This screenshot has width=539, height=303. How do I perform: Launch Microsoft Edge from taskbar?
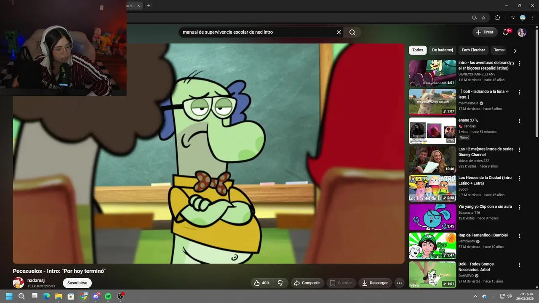[x=46, y=296]
